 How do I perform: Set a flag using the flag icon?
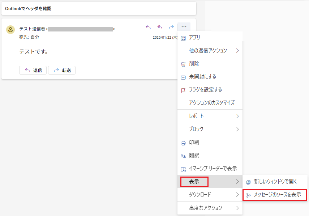point(184,89)
